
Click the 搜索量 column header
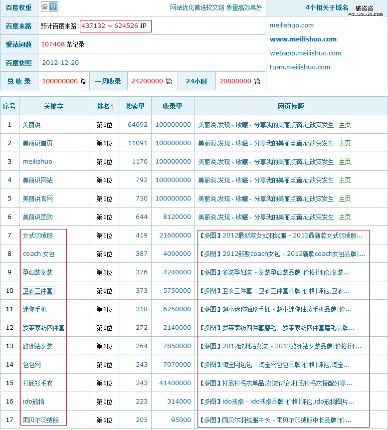[135, 106]
